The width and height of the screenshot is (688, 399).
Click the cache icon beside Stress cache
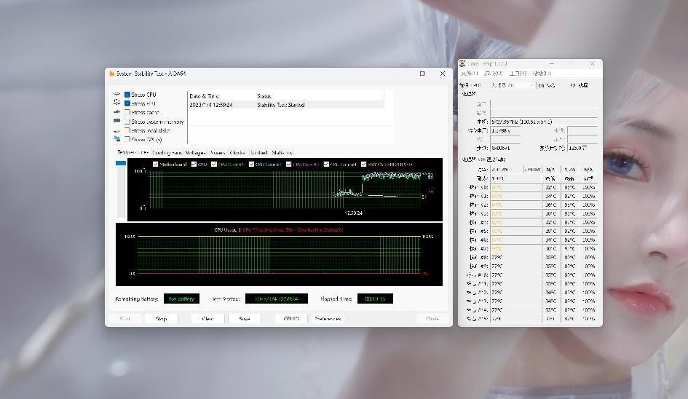pyautogui.click(x=117, y=113)
